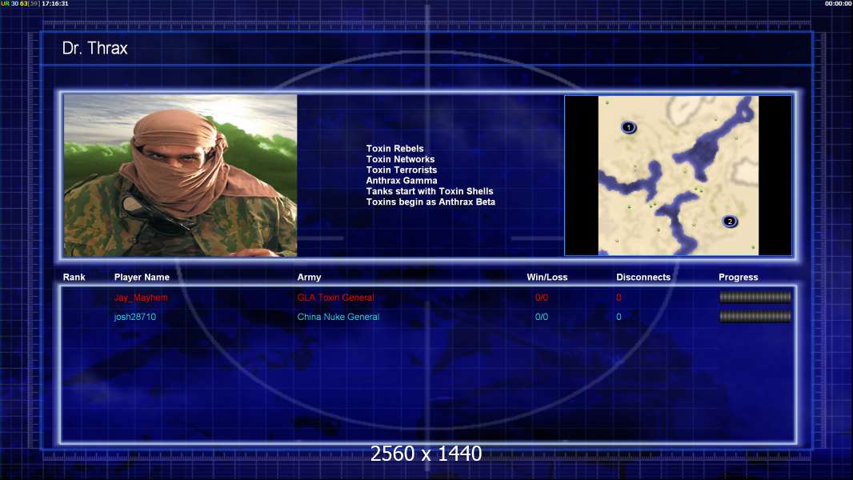The height and width of the screenshot is (480, 853).
Task: Click the Win/Loss column header
Action: (547, 278)
